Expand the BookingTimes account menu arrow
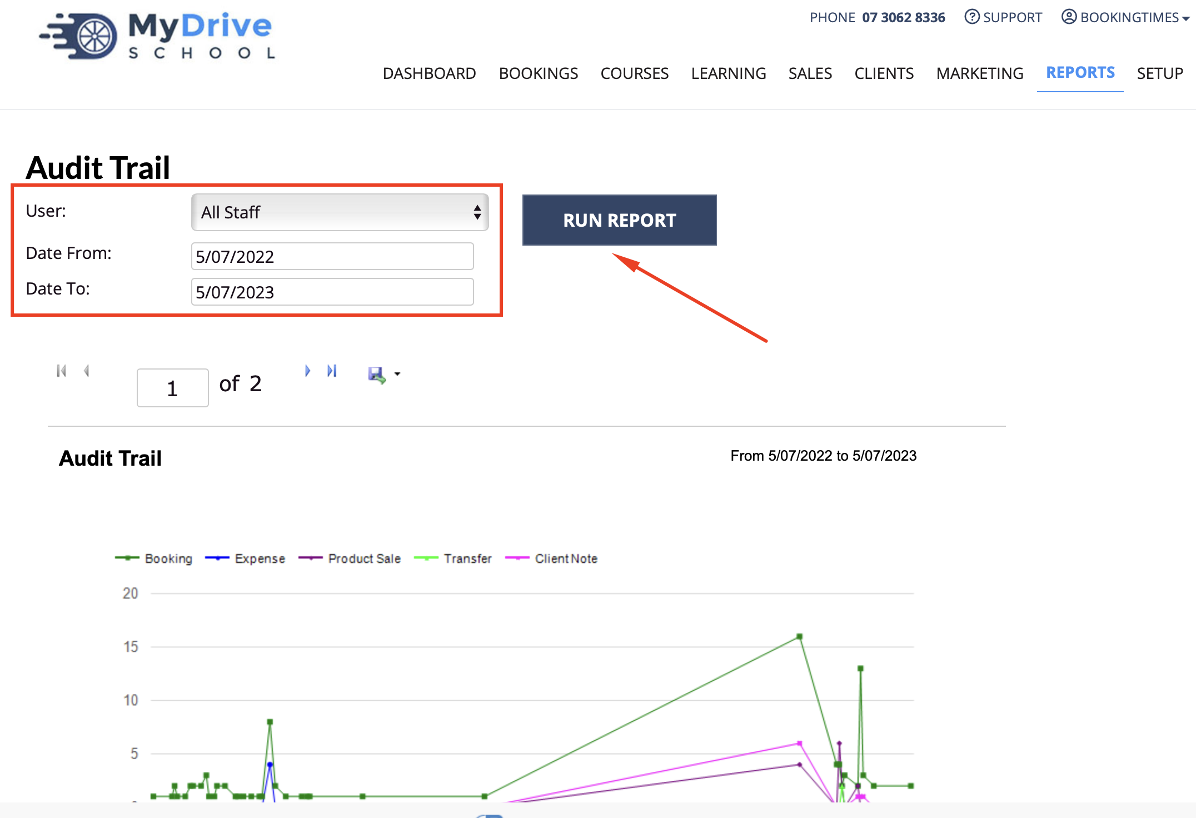Image resolution: width=1196 pixels, height=818 pixels. point(1186,19)
